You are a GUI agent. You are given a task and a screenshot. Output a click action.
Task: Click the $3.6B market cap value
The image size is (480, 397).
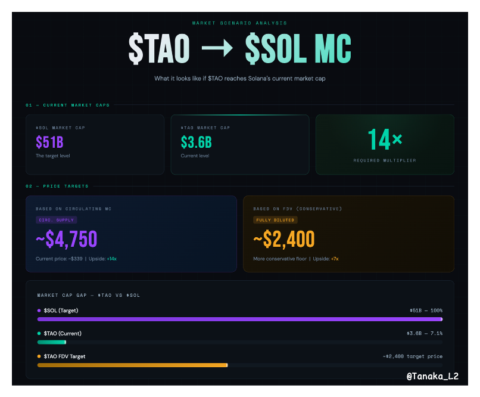(x=196, y=142)
